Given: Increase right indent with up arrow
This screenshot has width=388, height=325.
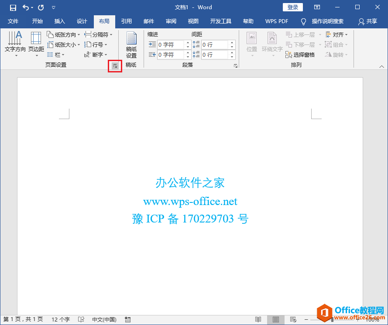Looking at the screenshot, I should (x=188, y=53).
